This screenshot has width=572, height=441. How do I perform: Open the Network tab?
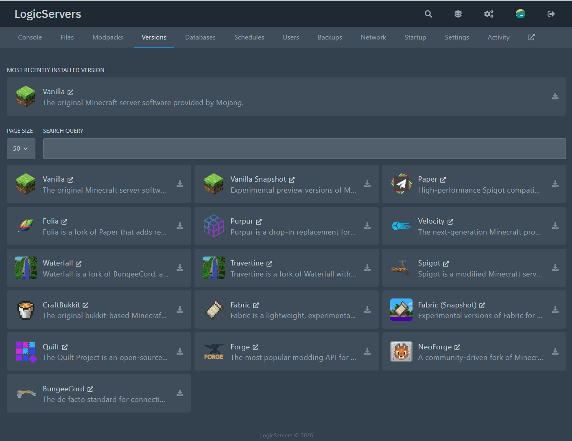click(373, 37)
